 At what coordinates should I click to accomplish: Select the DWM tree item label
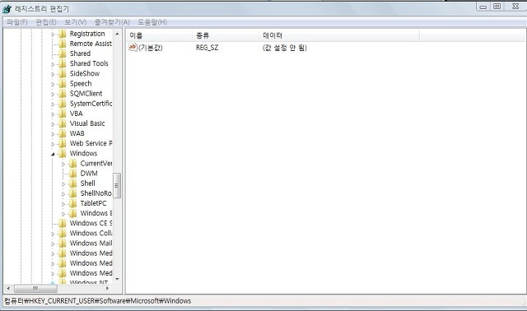tap(89, 174)
